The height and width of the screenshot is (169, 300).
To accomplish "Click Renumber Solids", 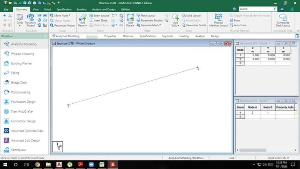I will click(194, 25).
